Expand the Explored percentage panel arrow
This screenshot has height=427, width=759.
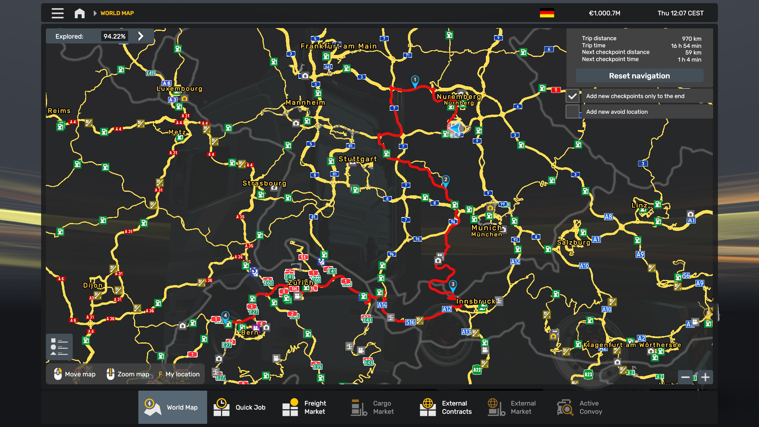(x=141, y=36)
